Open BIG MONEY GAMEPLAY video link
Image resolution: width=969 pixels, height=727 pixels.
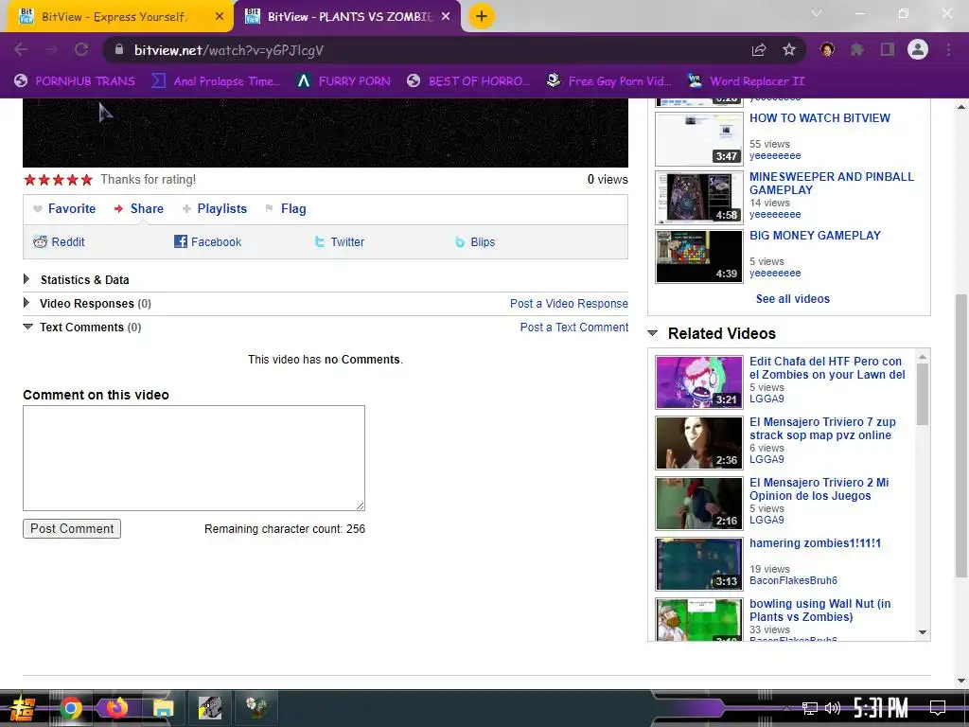(815, 236)
